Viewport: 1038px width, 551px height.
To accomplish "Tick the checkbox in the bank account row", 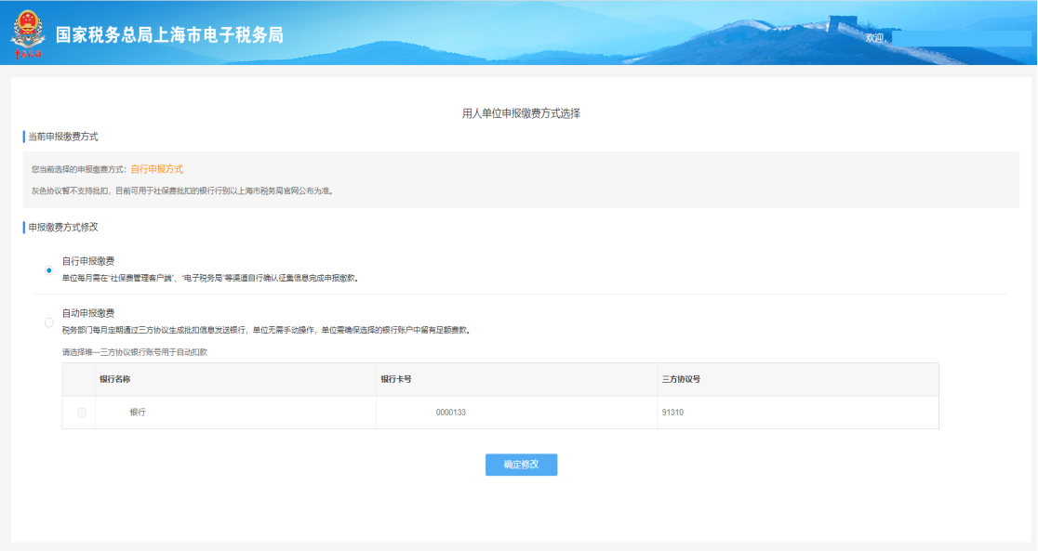I will pos(81,413).
